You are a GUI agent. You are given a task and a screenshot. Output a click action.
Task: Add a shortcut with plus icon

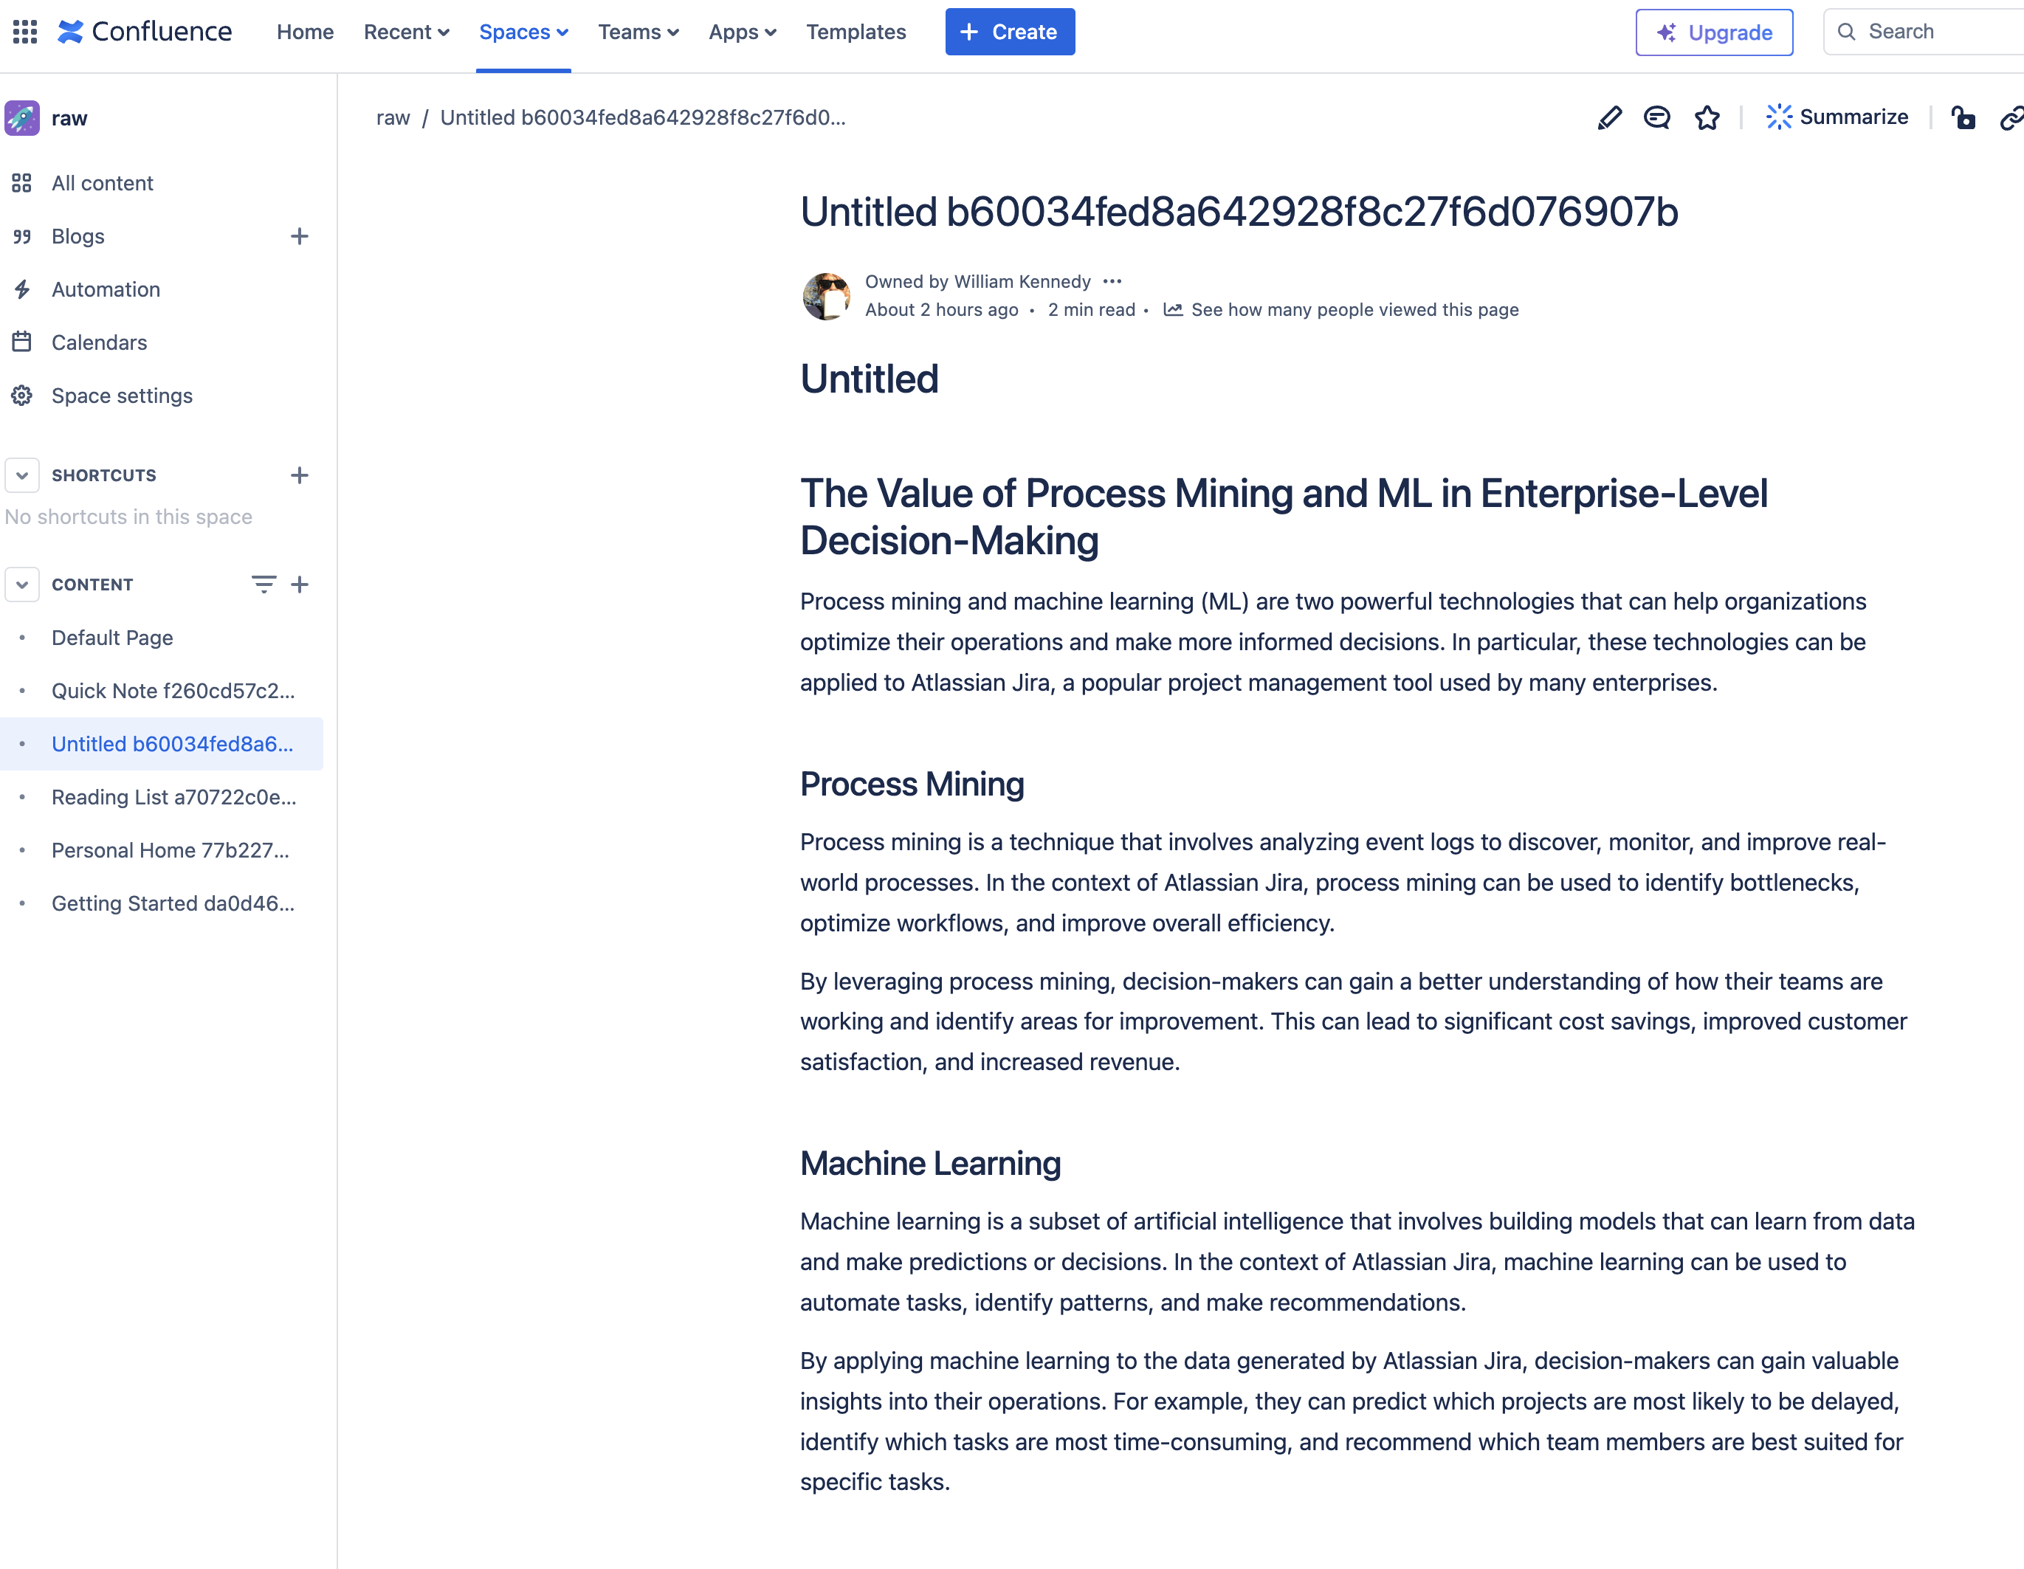[300, 475]
